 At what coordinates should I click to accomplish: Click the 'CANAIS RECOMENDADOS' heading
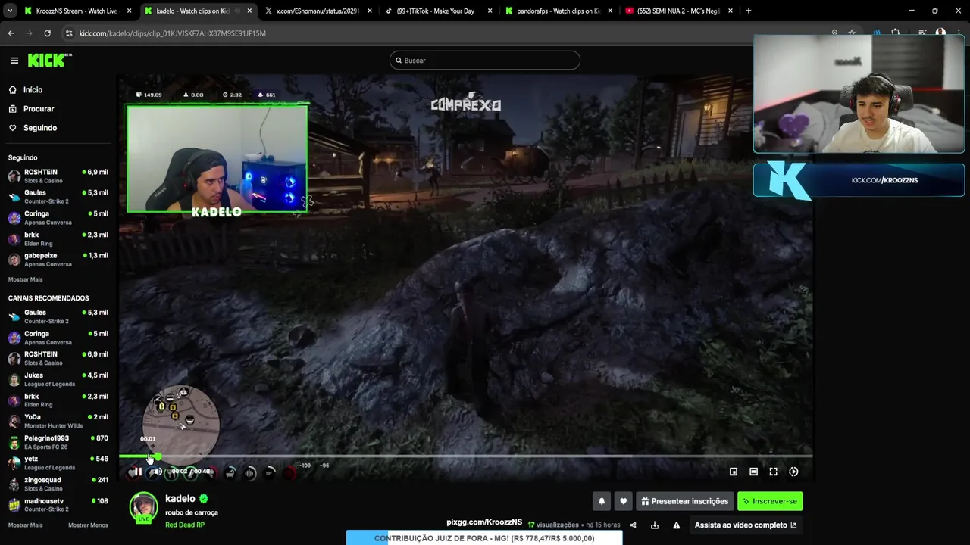[x=48, y=298]
